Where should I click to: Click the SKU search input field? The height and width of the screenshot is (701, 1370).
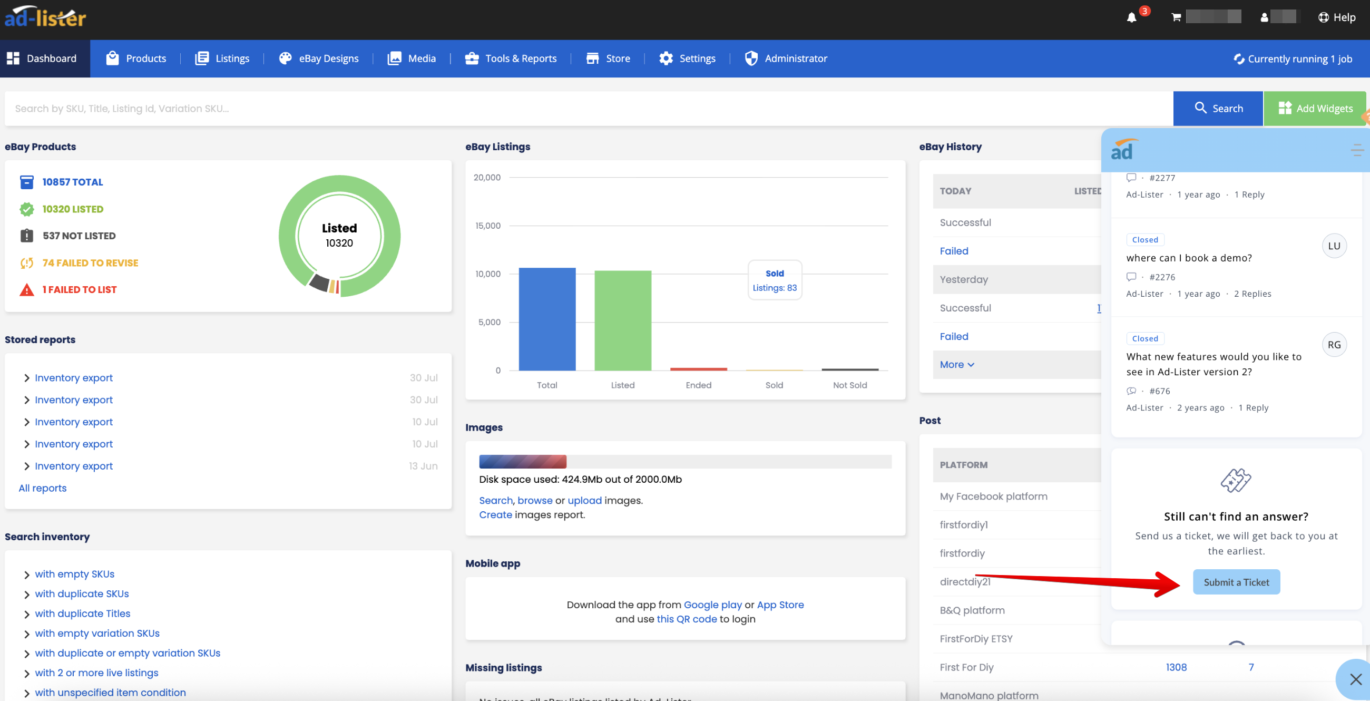coord(585,109)
